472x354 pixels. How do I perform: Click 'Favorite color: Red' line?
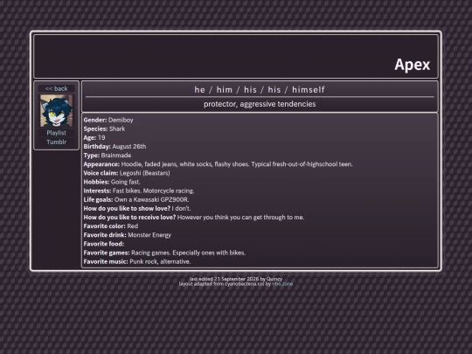click(x=111, y=226)
